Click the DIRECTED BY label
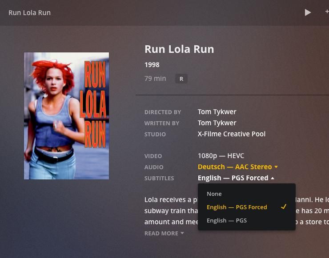 (x=163, y=112)
